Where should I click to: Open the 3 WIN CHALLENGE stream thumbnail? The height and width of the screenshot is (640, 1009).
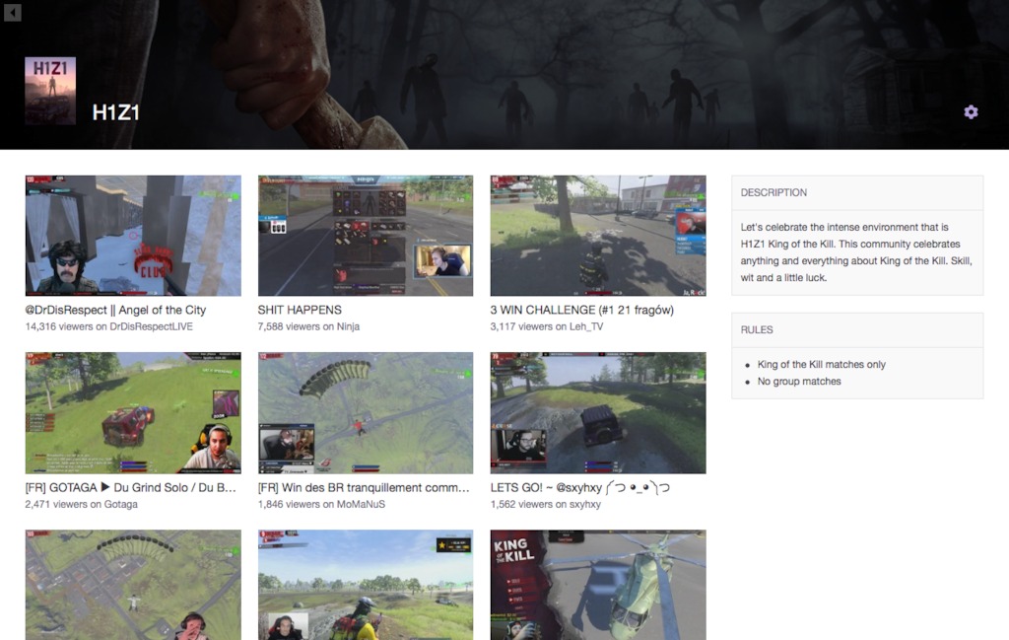click(x=598, y=236)
